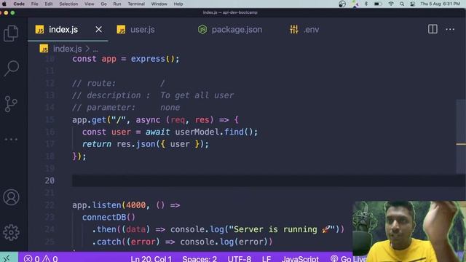Image resolution: width=466 pixels, height=262 pixels.
Task: Click the Wi-Fi menu bar icon
Action: pyautogui.click(x=391, y=4)
